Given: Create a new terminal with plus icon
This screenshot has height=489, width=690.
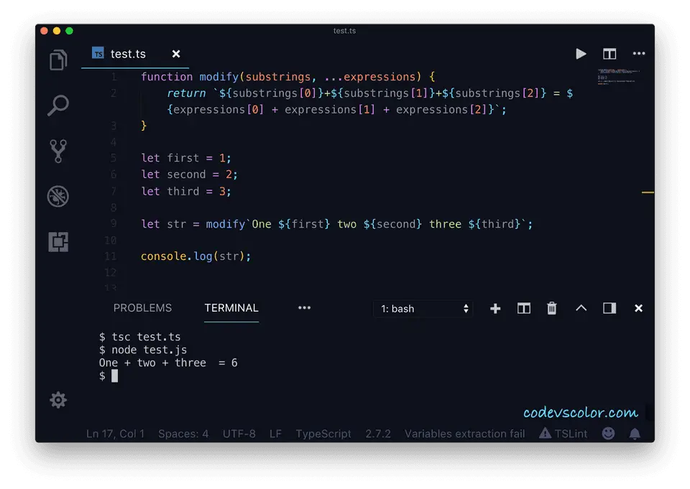Looking at the screenshot, I should (495, 308).
